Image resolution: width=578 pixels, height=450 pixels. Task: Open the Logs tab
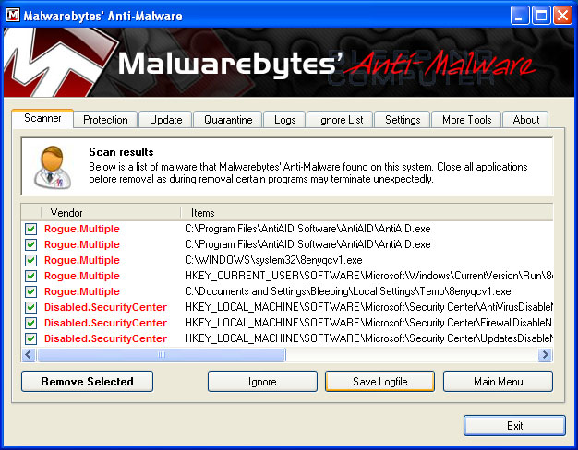coord(285,120)
